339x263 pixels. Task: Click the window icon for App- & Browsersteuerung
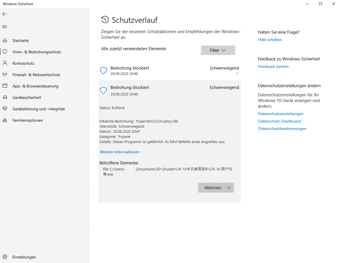tap(5, 86)
